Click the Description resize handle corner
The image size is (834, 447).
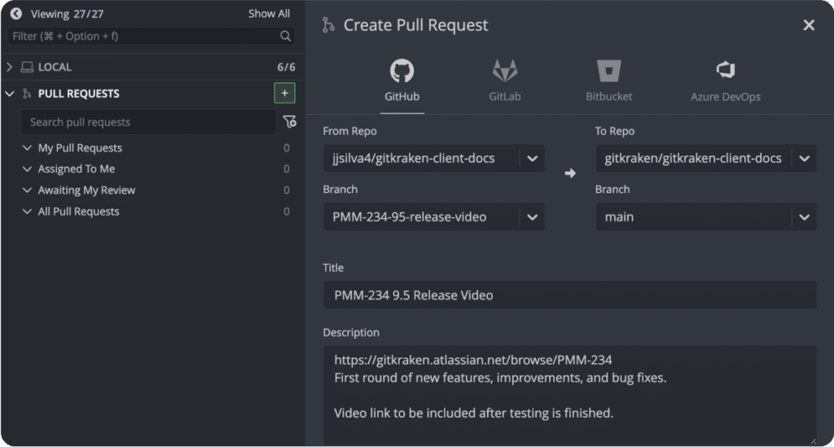(812, 440)
